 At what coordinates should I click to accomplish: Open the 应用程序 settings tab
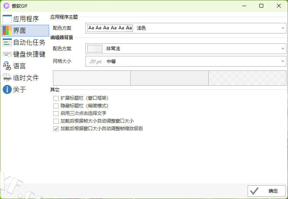pyautogui.click(x=26, y=19)
